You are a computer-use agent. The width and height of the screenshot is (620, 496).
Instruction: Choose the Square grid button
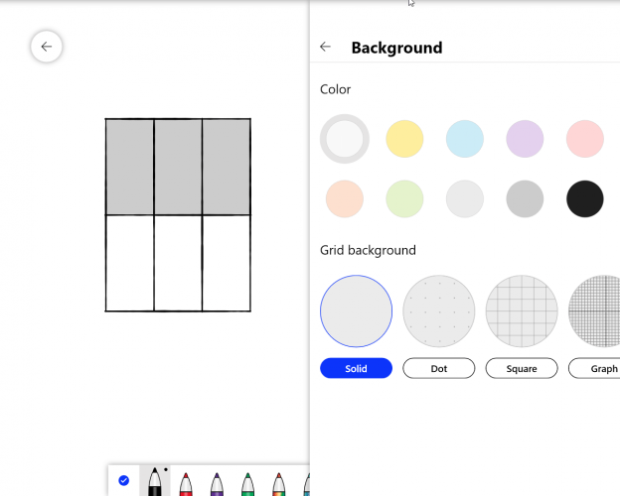click(522, 368)
